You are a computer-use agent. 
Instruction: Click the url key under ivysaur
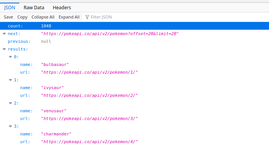point(25,95)
